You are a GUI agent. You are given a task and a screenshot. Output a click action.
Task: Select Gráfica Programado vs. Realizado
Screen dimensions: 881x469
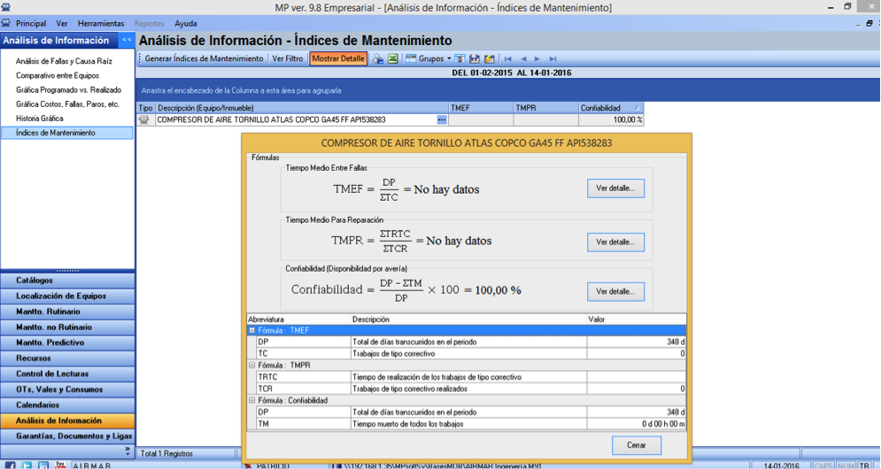(68, 90)
